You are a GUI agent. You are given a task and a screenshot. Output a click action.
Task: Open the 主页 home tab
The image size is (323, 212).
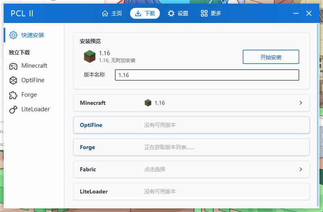(112, 13)
